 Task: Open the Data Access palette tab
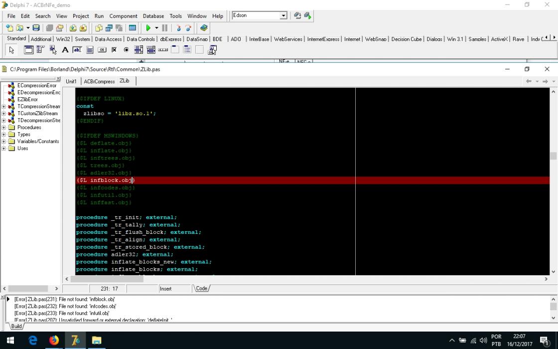pos(108,39)
